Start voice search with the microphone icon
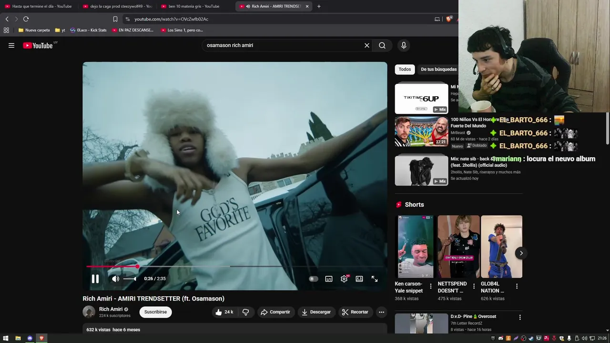Viewport: 610px width, 343px height. pyautogui.click(x=404, y=45)
